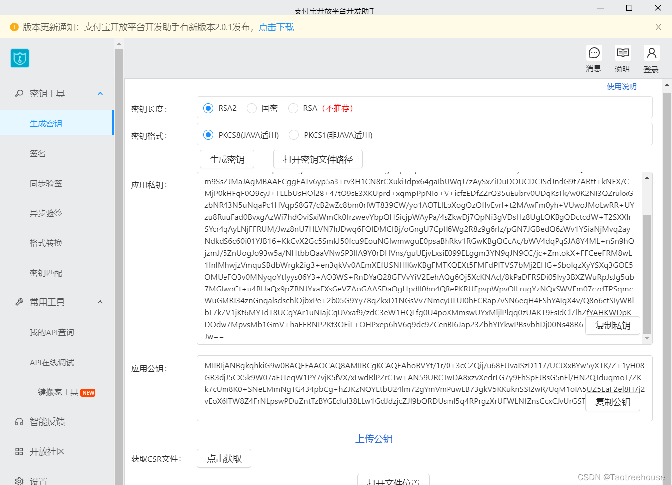The width and height of the screenshot is (672, 485).
Task: Click the 点击下载 update link
Action: pos(276,27)
